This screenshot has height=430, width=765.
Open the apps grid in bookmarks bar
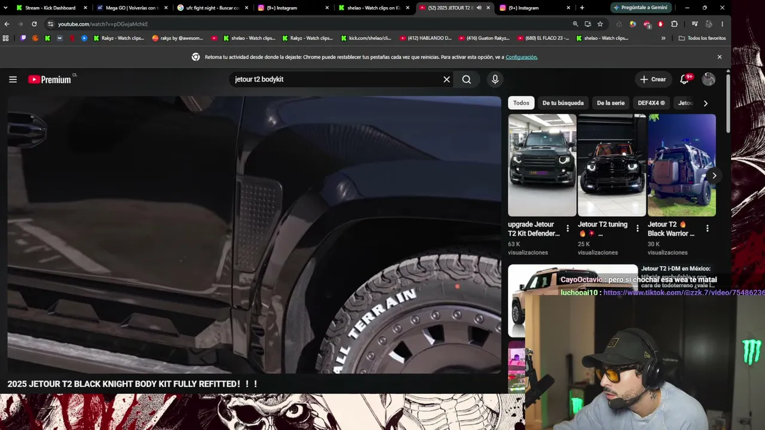tap(6, 38)
